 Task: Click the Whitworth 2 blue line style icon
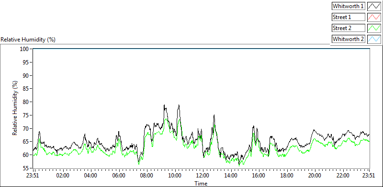(374, 39)
